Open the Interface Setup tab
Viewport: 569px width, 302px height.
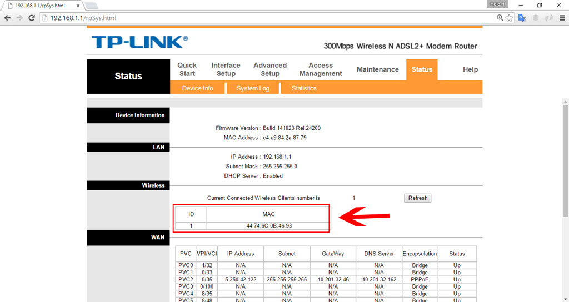coord(226,69)
